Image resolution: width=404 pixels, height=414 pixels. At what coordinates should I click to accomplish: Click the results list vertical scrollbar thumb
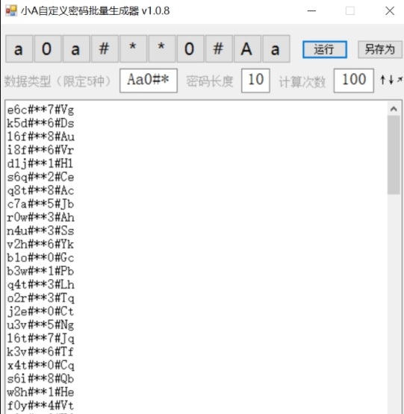pos(394,155)
